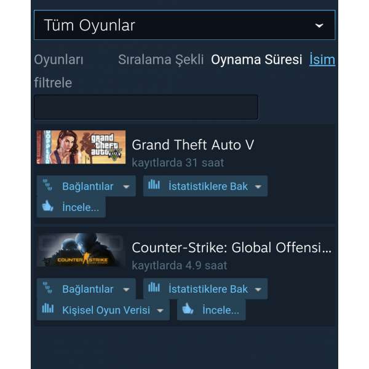This screenshot has height=369, width=369.
Task: Select the Oynama Süresi sort option
Action: (x=256, y=60)
